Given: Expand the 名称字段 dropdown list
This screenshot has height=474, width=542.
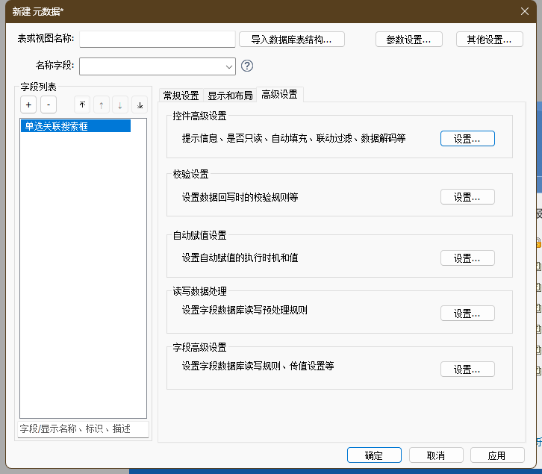Looking at the screenshot, I should pyautogui.click(x=229, y=66).
